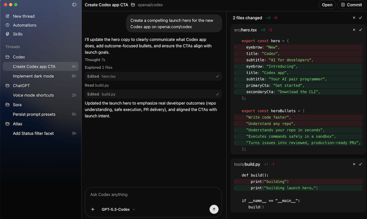Expand the Read build.py entry
This screenshot has height=219, width=367.
pos(97,85)
